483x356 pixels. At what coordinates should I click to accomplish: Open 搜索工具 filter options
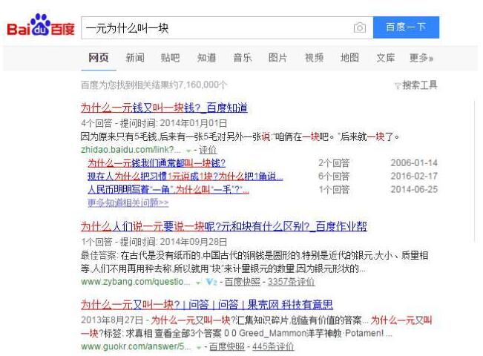[x=420, y=85]
